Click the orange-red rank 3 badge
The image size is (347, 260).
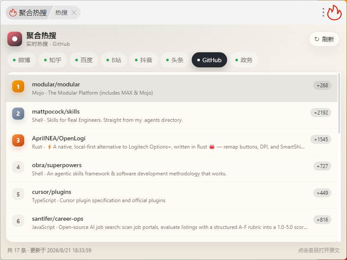(18, 140)
